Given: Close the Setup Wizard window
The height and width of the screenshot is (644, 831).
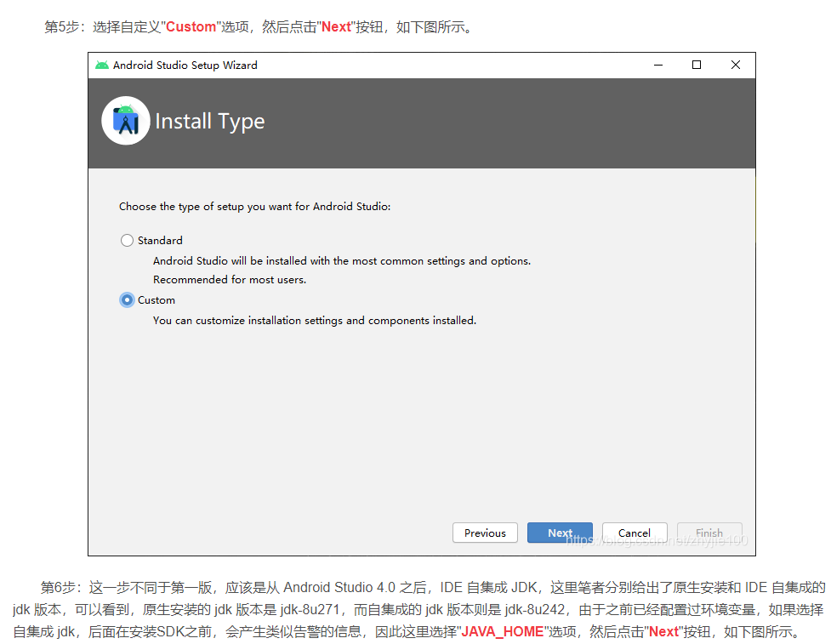Looking at the screenshot, I should pyautogui.click(x=736, y=66).
